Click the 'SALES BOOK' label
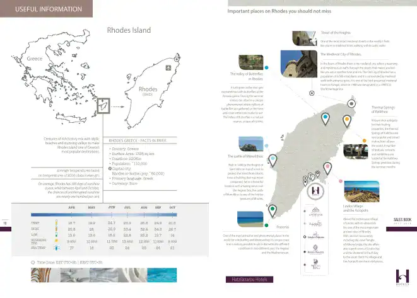 (x=402, y=220)
